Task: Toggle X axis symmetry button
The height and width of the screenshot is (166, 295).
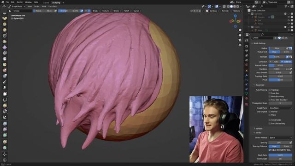Action: click(195, 11)
